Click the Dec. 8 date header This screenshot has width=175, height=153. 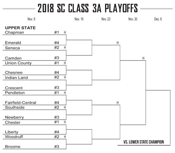point(158,19)
